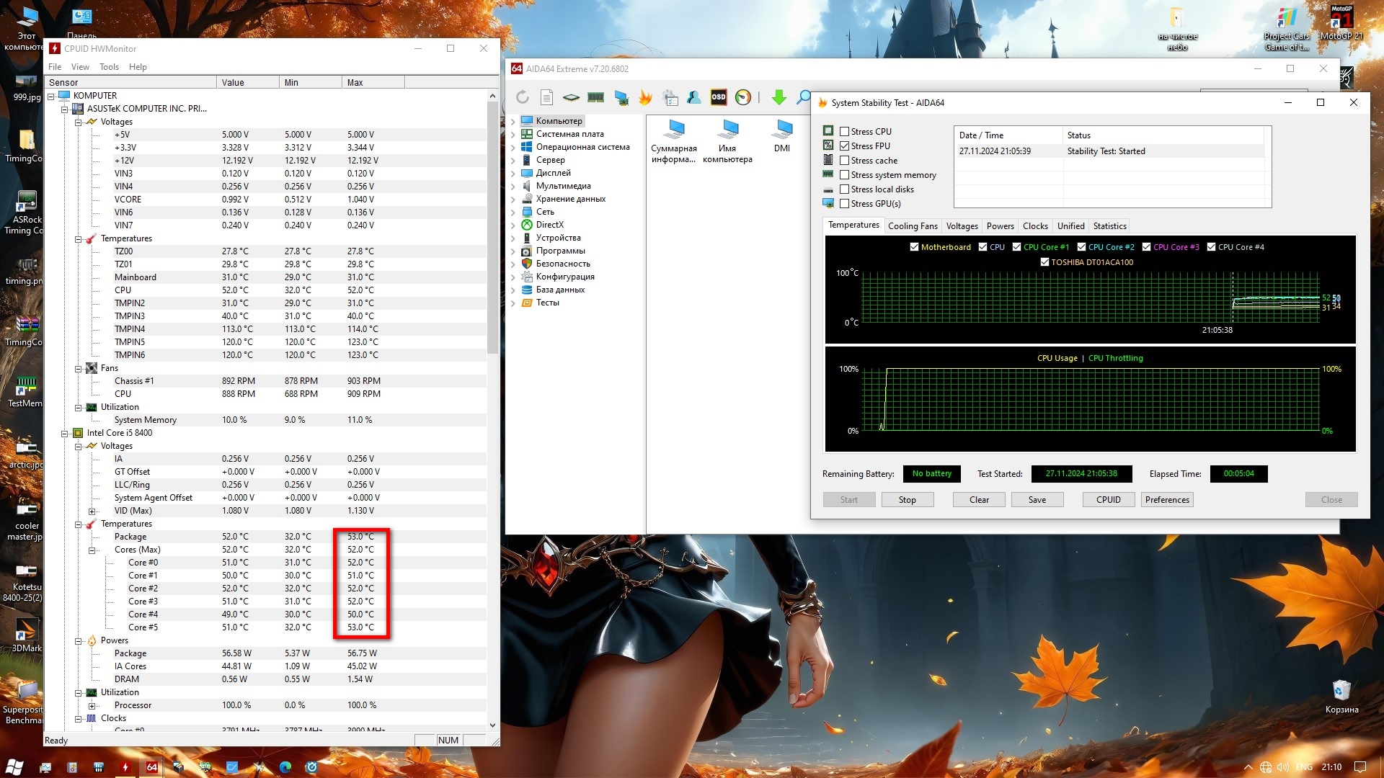Click the HWMonitor vertical scrollbar thumb
1384x778 pixels.
tap(492, 227)
